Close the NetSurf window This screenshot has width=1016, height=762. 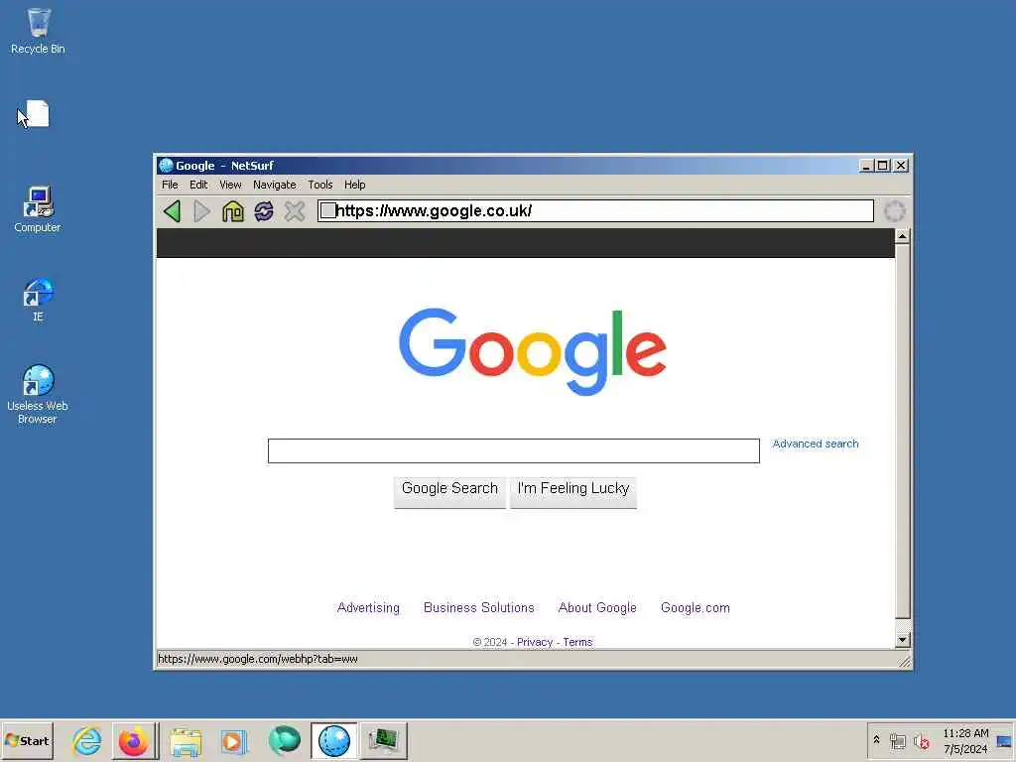pyautogui.click(x=901, y=166)
